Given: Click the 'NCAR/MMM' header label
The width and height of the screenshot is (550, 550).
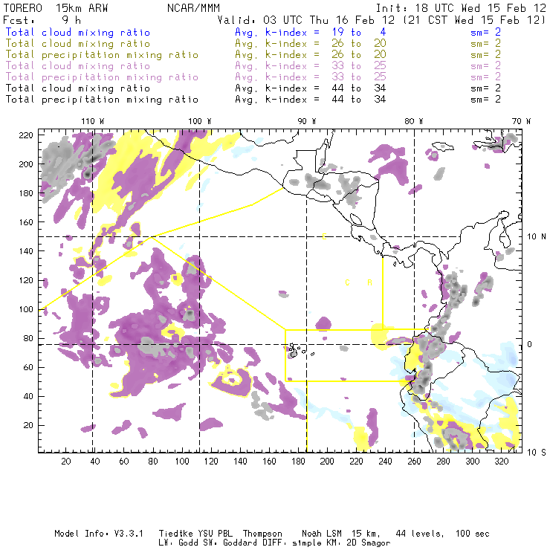Looking at the screenshot, I should click(x=194, y=8).
